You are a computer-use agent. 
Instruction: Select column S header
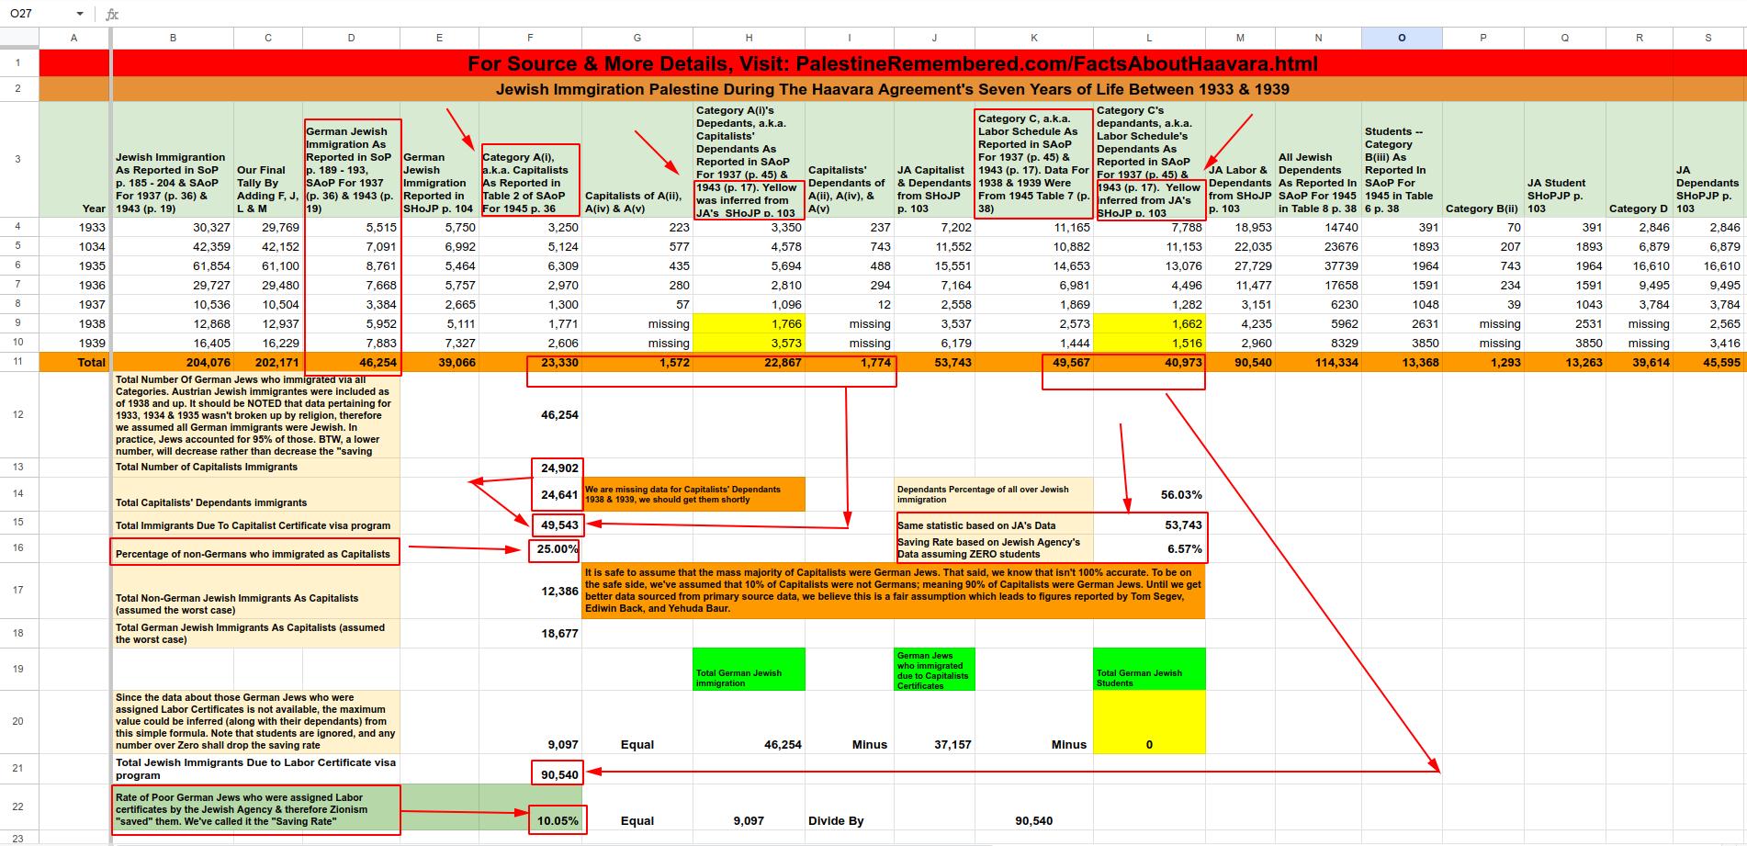(1708, 38)
